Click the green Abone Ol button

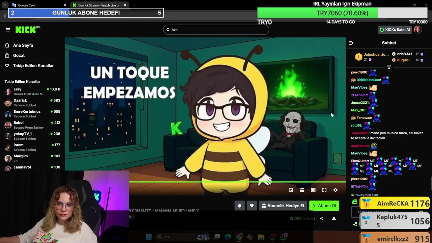(324, 206)
